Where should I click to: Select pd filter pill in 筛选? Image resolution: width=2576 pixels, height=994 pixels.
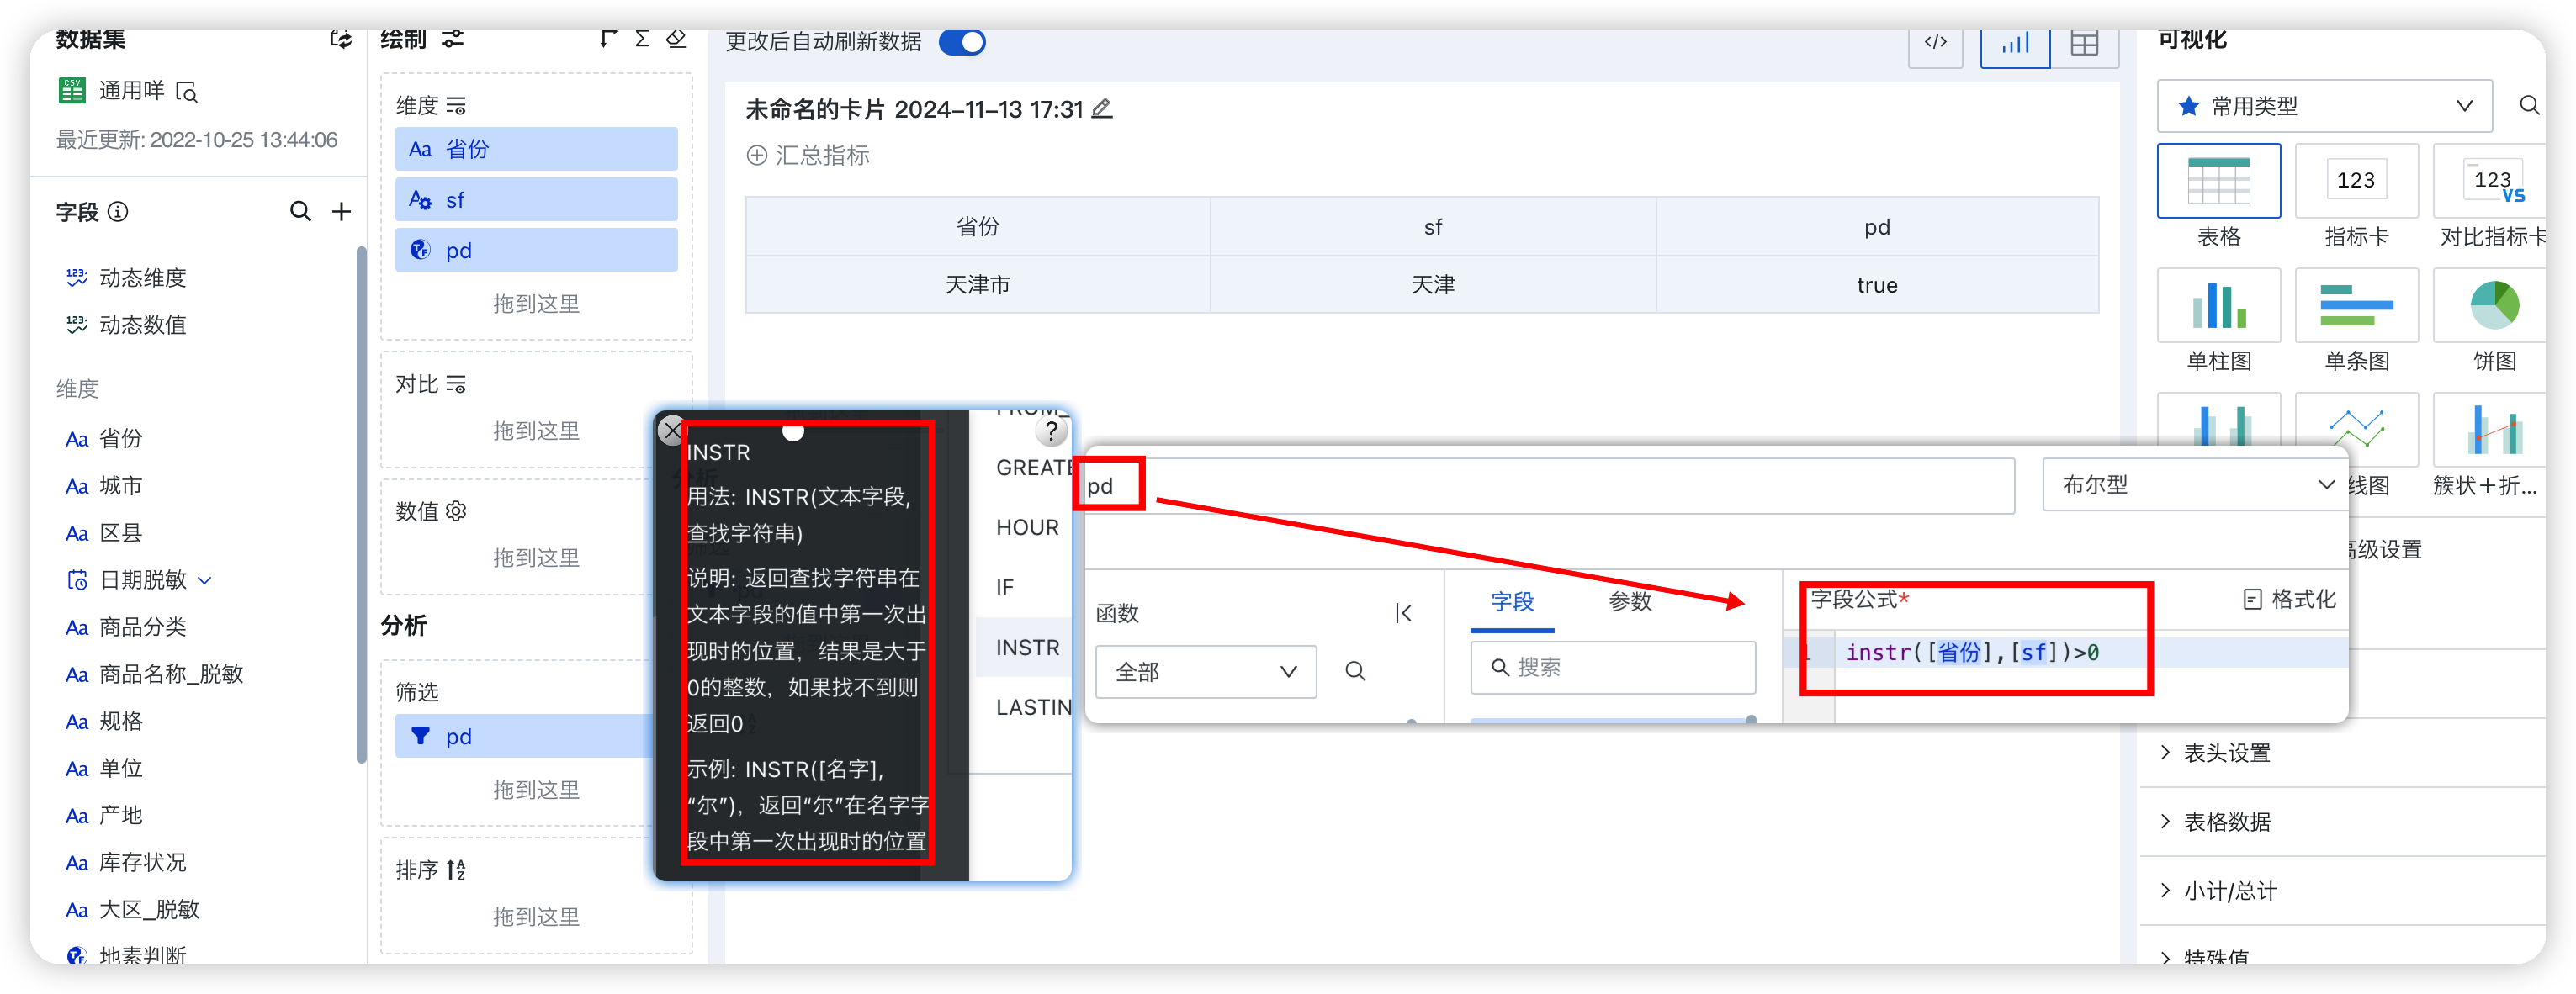(524, 736)
